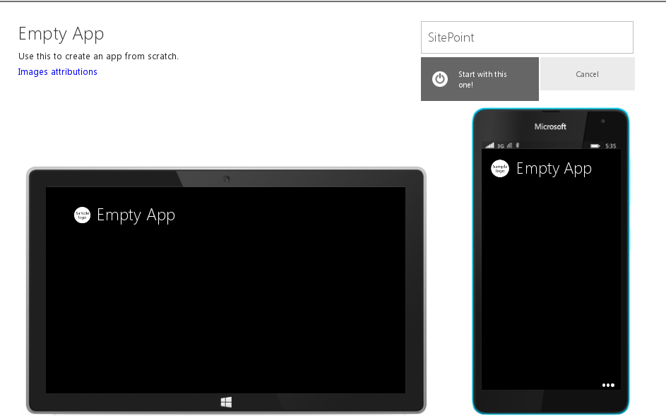This screenshot has height=418, width=666.
Task: Click the Microsoft label above the phone screen
Action: [552, 127]
